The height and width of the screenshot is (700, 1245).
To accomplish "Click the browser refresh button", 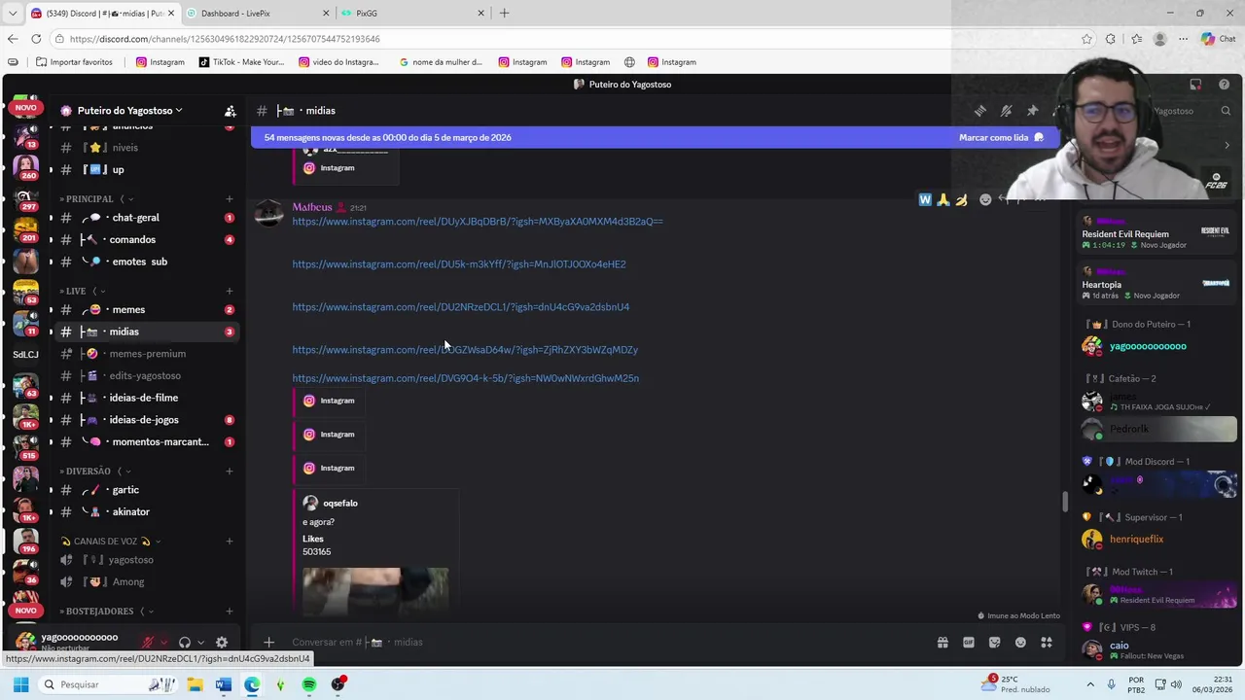I will tap(36, 39).
